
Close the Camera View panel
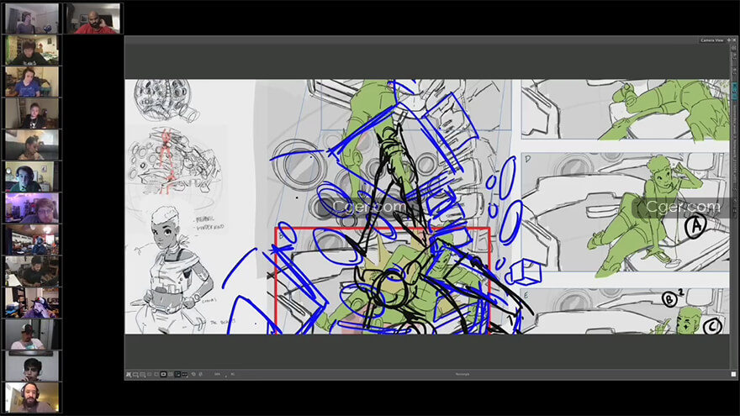[x=735, y=39]
